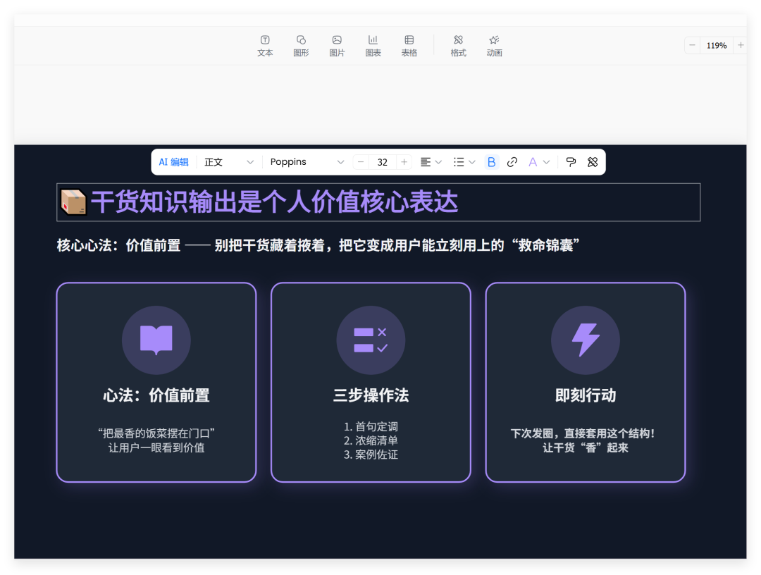Click the 119% zoom level display
The height and width of the screenshot is (575, 761).
(x=717, y=44)
